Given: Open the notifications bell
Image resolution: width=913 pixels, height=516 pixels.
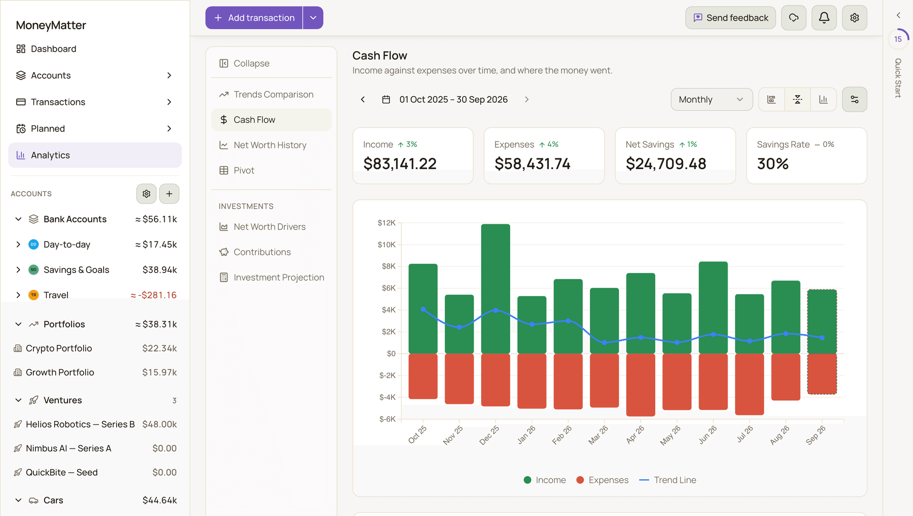Looking at the screenshot, I should (x=824, y=18).
